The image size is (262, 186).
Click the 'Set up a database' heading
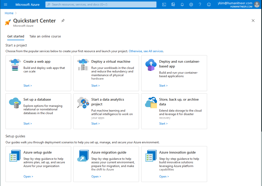tap(37, 99)
